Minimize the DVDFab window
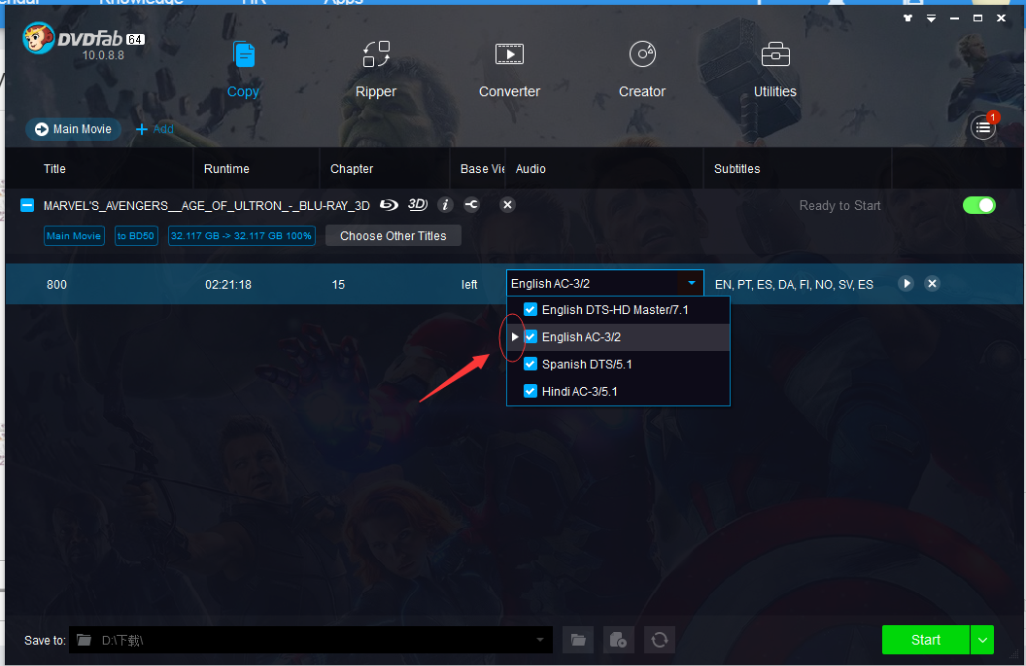1026x666 pixels. 955,18
